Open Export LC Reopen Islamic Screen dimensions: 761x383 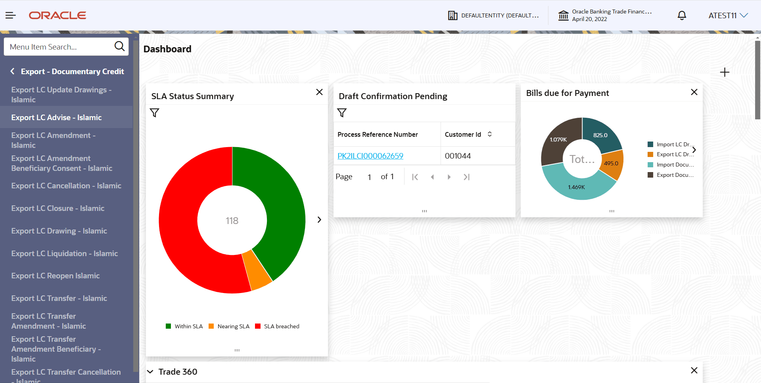pos(66,276)
